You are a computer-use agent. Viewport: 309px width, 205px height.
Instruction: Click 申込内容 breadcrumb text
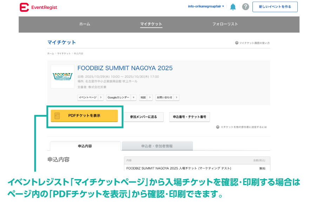click(x=78, y=54)
